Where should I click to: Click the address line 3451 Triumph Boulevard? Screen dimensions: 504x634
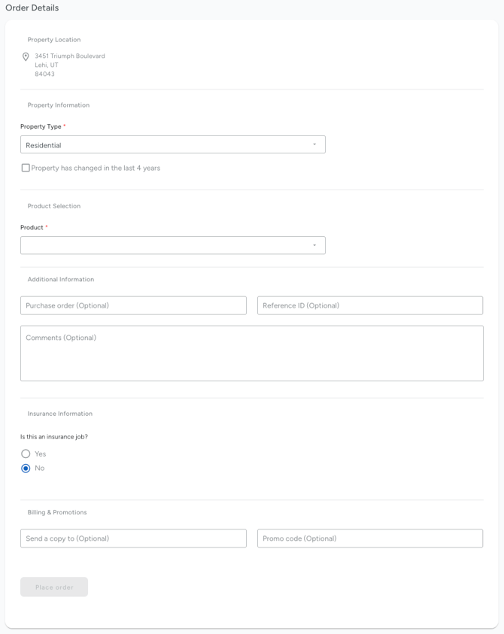pos(69,56)
